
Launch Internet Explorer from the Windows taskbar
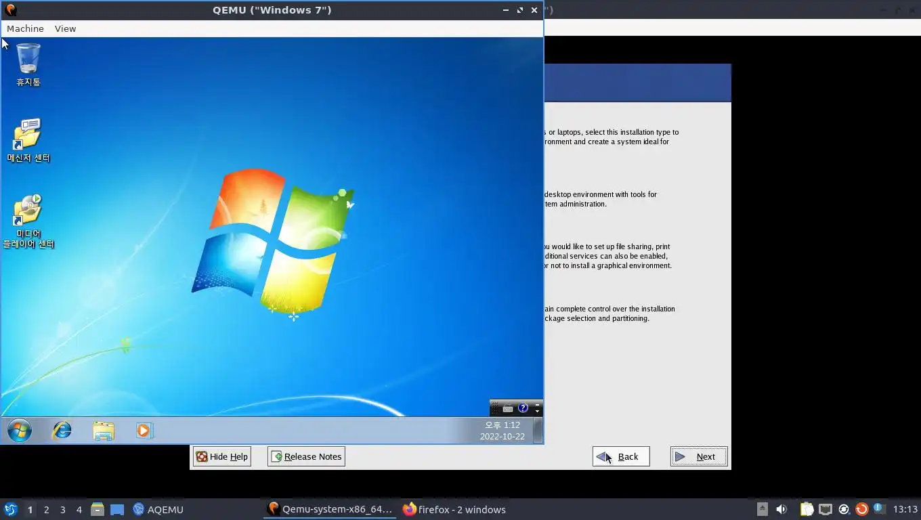(62, 431)
